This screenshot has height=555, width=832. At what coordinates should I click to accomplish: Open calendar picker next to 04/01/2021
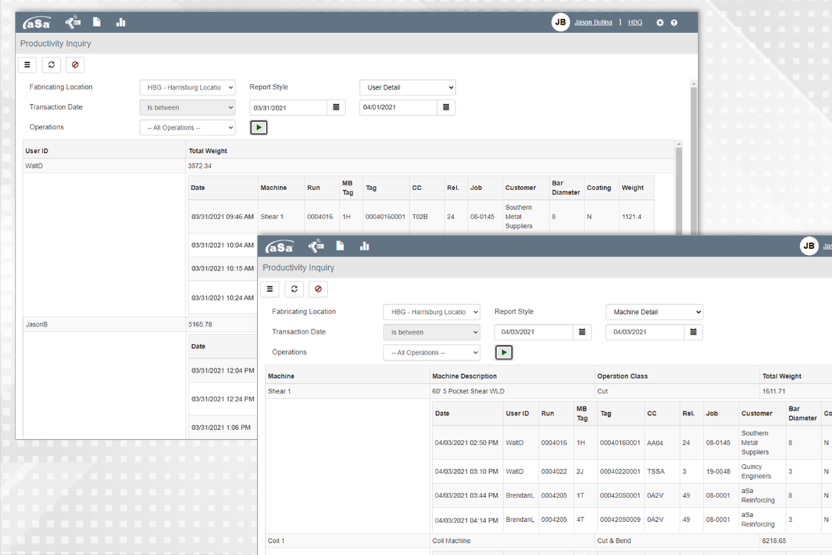[446, 107]
